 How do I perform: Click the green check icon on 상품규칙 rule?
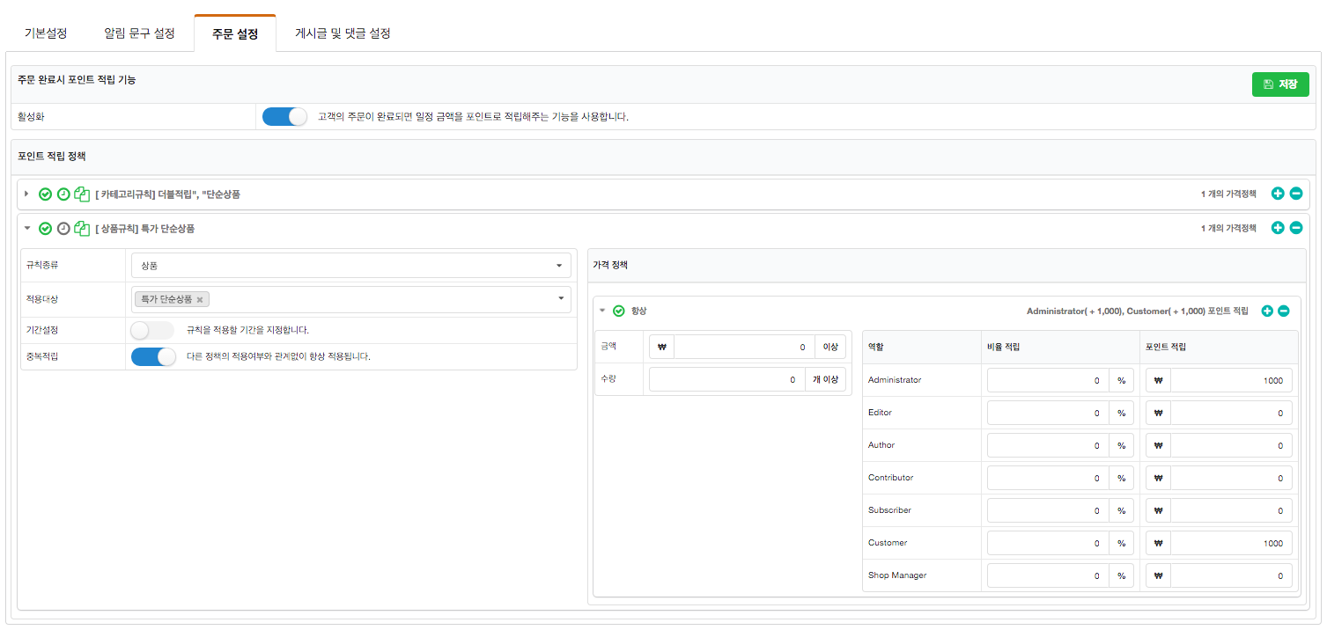tap(46, 229)
